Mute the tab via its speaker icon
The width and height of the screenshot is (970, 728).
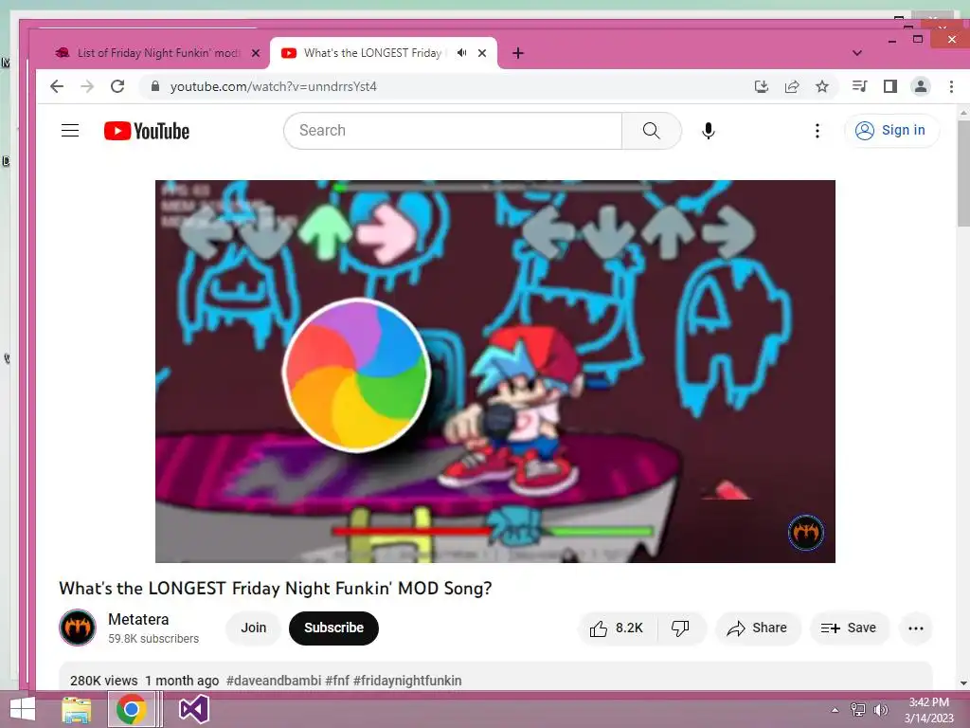(461, 53)
